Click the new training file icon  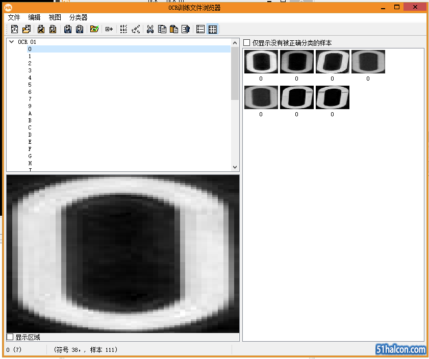[x=14, y=29]
